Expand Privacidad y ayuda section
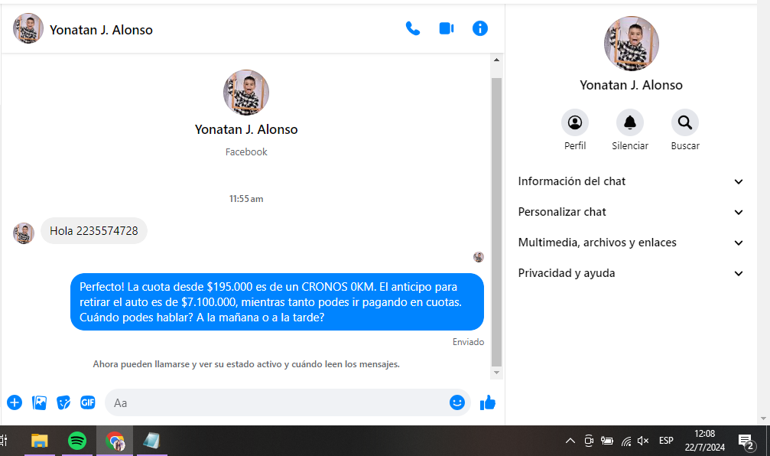Screen dimensions: 770x456 coord(631,273)
